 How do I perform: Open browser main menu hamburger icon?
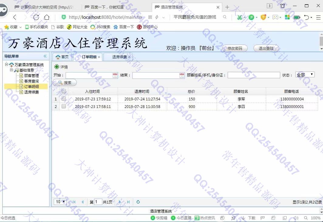click(x=318, y=17)
